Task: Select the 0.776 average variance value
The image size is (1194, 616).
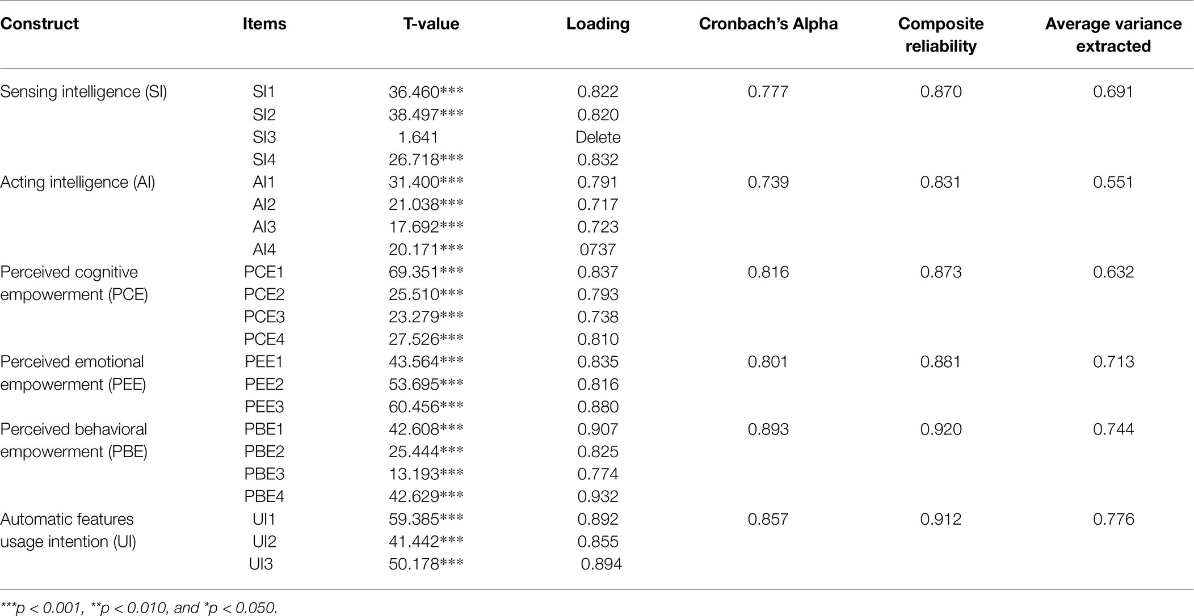Action: point(1113,520)
